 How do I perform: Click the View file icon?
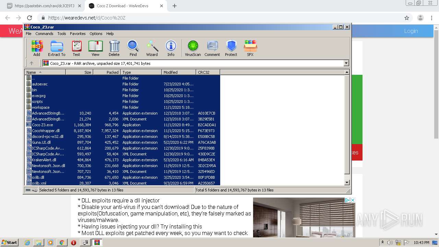pyautogui.click(x=95, y=48)
